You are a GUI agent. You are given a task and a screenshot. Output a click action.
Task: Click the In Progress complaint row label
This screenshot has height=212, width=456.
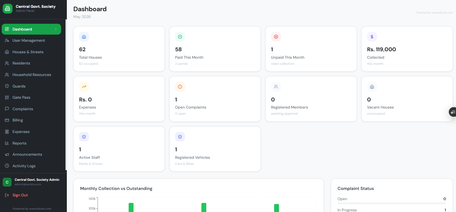coord(347,210)
